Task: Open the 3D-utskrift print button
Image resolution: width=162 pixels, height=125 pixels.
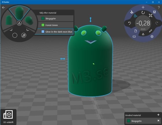Action: pos(8,117)
